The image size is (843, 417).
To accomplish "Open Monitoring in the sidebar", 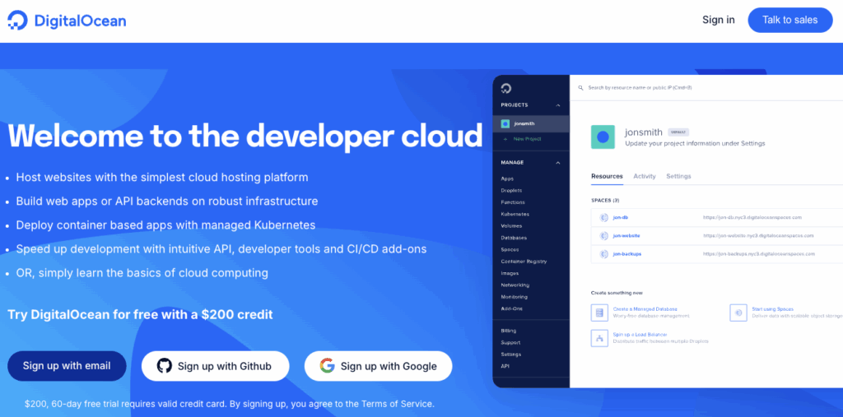I will pyautogui.click(x=514, y=297).
